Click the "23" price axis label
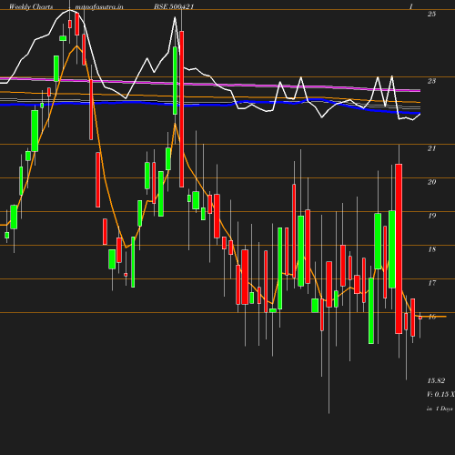 (431, 81)
